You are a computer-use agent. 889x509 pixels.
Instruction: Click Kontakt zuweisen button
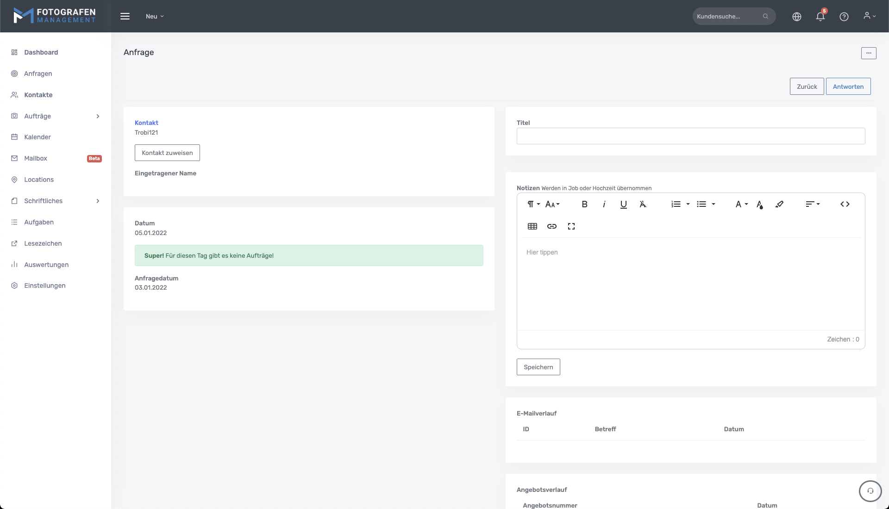(167, 153)
